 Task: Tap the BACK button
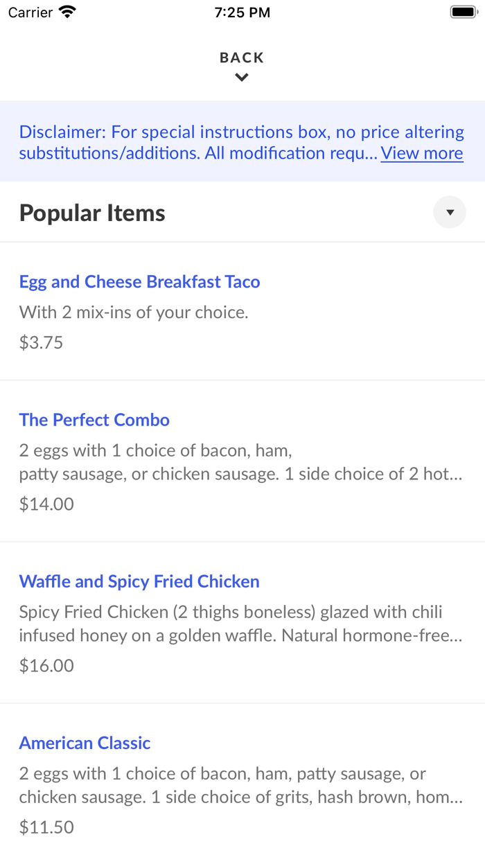tap(241, 58)
